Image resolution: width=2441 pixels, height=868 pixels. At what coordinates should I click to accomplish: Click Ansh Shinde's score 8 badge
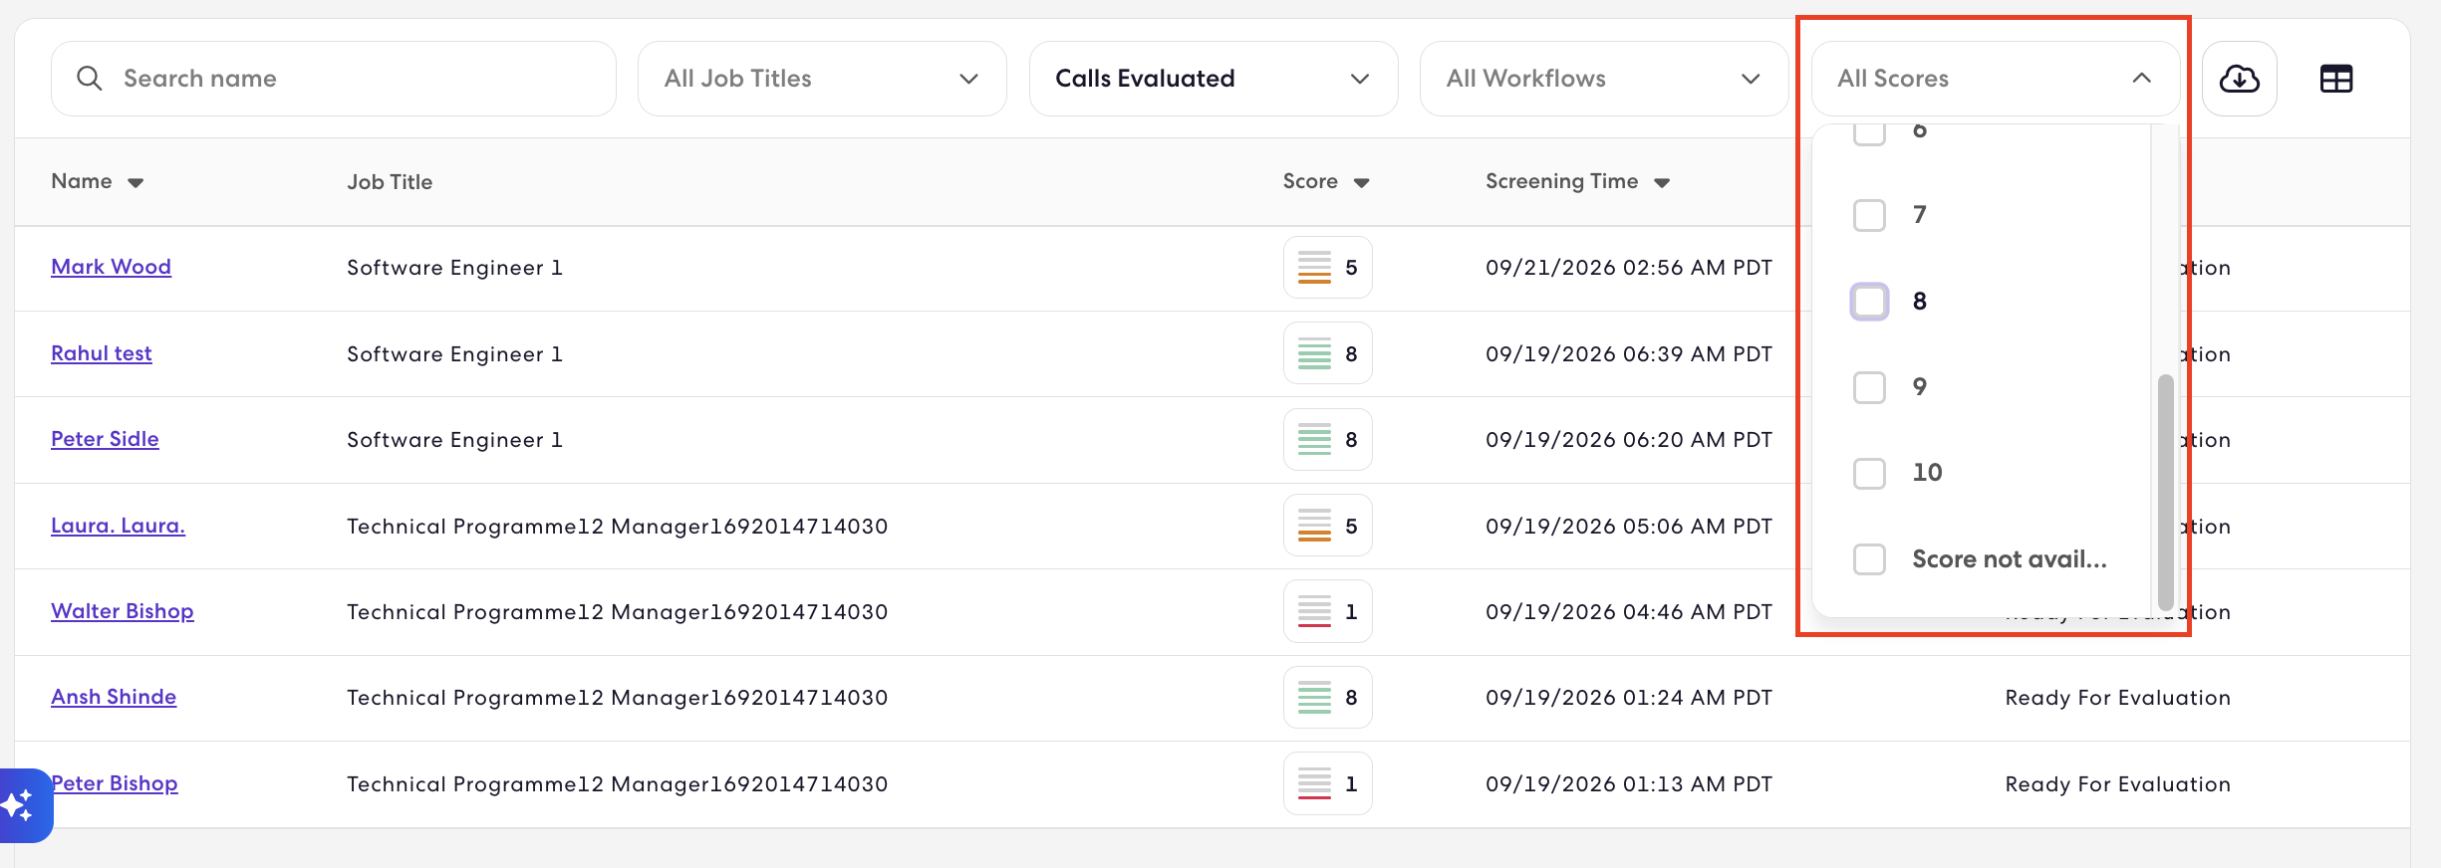tap(1327, 697)
